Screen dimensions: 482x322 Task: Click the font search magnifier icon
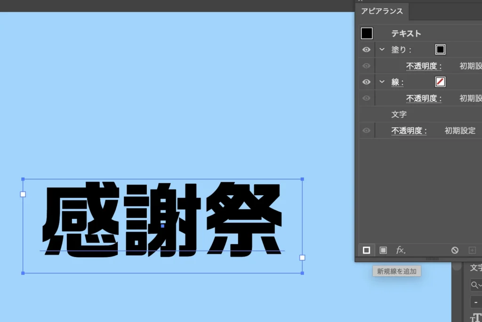(475, 285)
